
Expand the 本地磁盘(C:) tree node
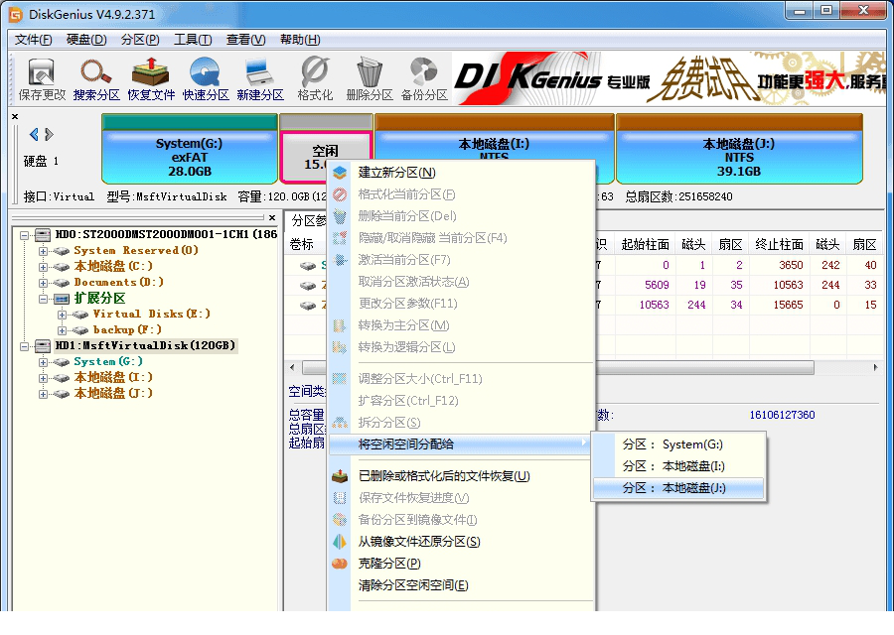(43, 267)
